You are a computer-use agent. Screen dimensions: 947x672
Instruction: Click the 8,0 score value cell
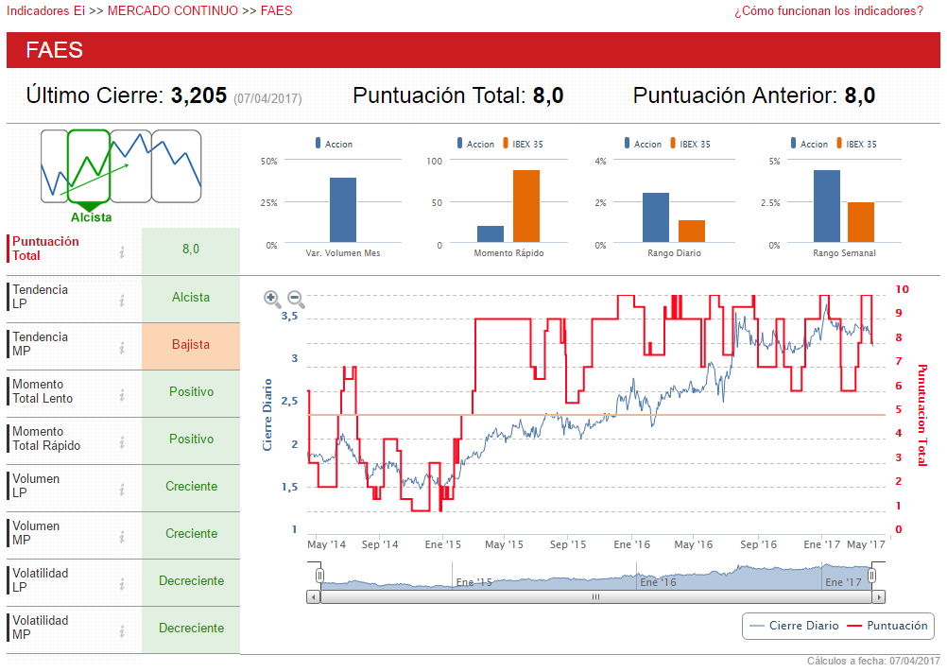(191, 250)
